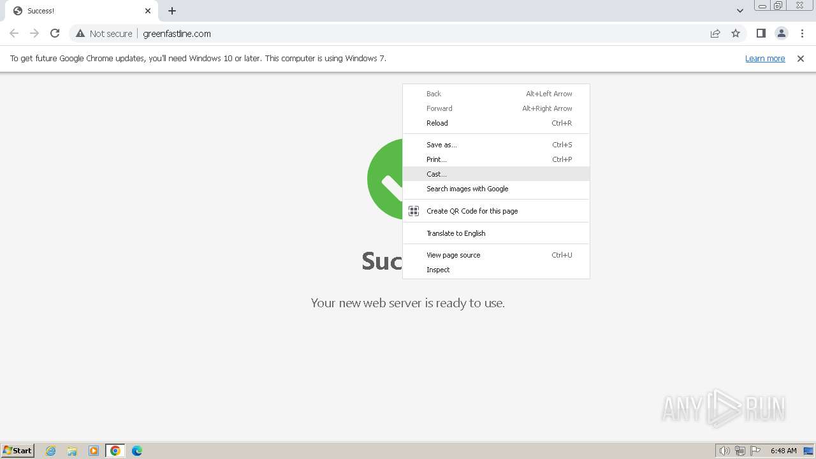The image size is (816, 459).
Task: Select Save as... from context menu
Action: tap(496, 145)
